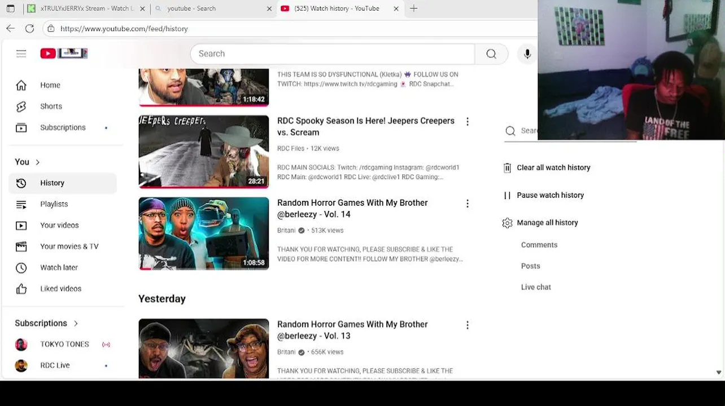The height and width of the screenshot is (406, 725).
Task: Expand the You section chevron
Action: tap(38, 162)
